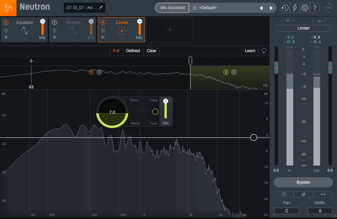
Task: Toggle zero latency lightning icon
Action: click(x=295, y=8)
